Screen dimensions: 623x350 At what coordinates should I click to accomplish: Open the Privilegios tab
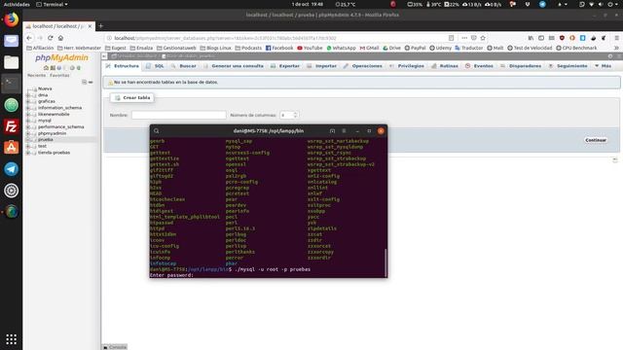tap(407, 66)
